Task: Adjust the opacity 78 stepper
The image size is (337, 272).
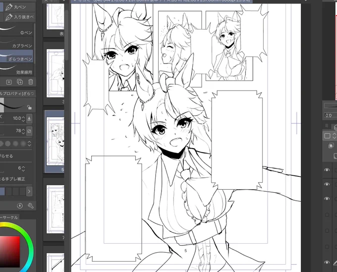Action: pos(23,131)
